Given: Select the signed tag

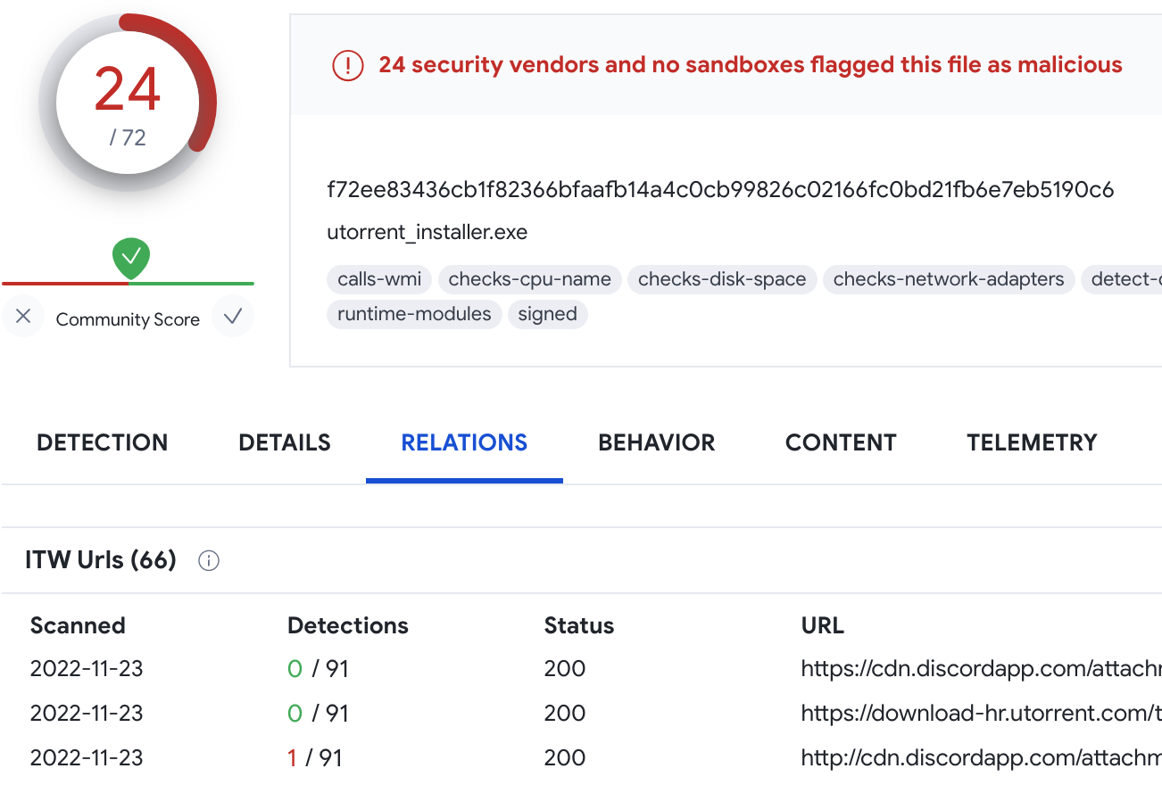Looking at the screenshot, I should point(547,314).
